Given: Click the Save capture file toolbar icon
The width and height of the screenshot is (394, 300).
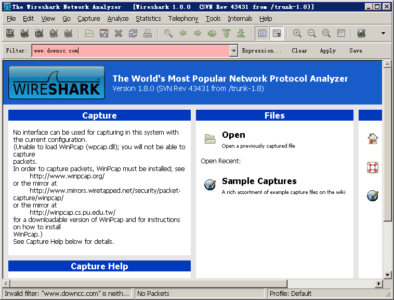Looking at the screenshot, I should 104,33.
